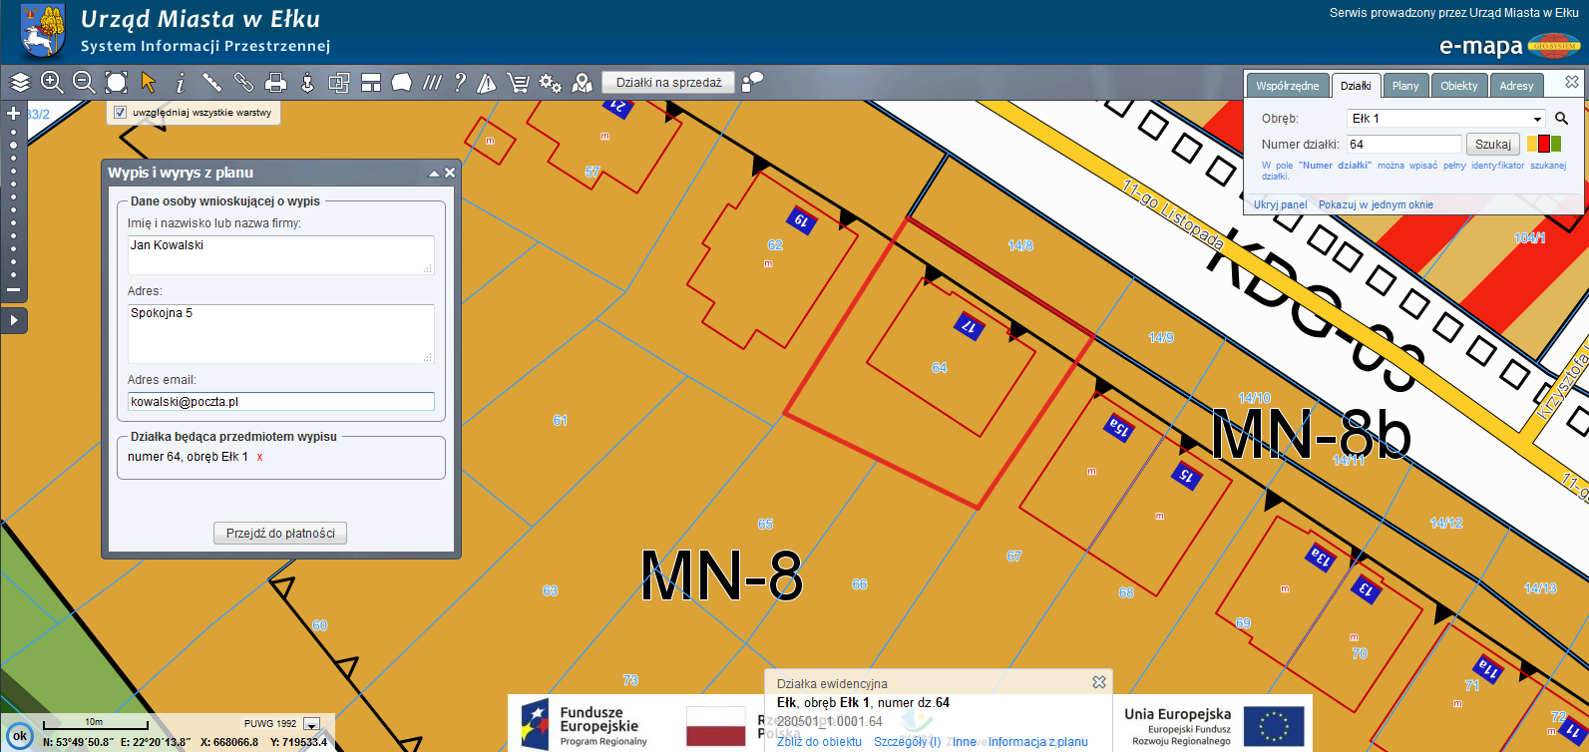The width and height of the screenshot is (1589, 752).
Task: Select the polygon shape tool
Action: [x=401, y=83]
